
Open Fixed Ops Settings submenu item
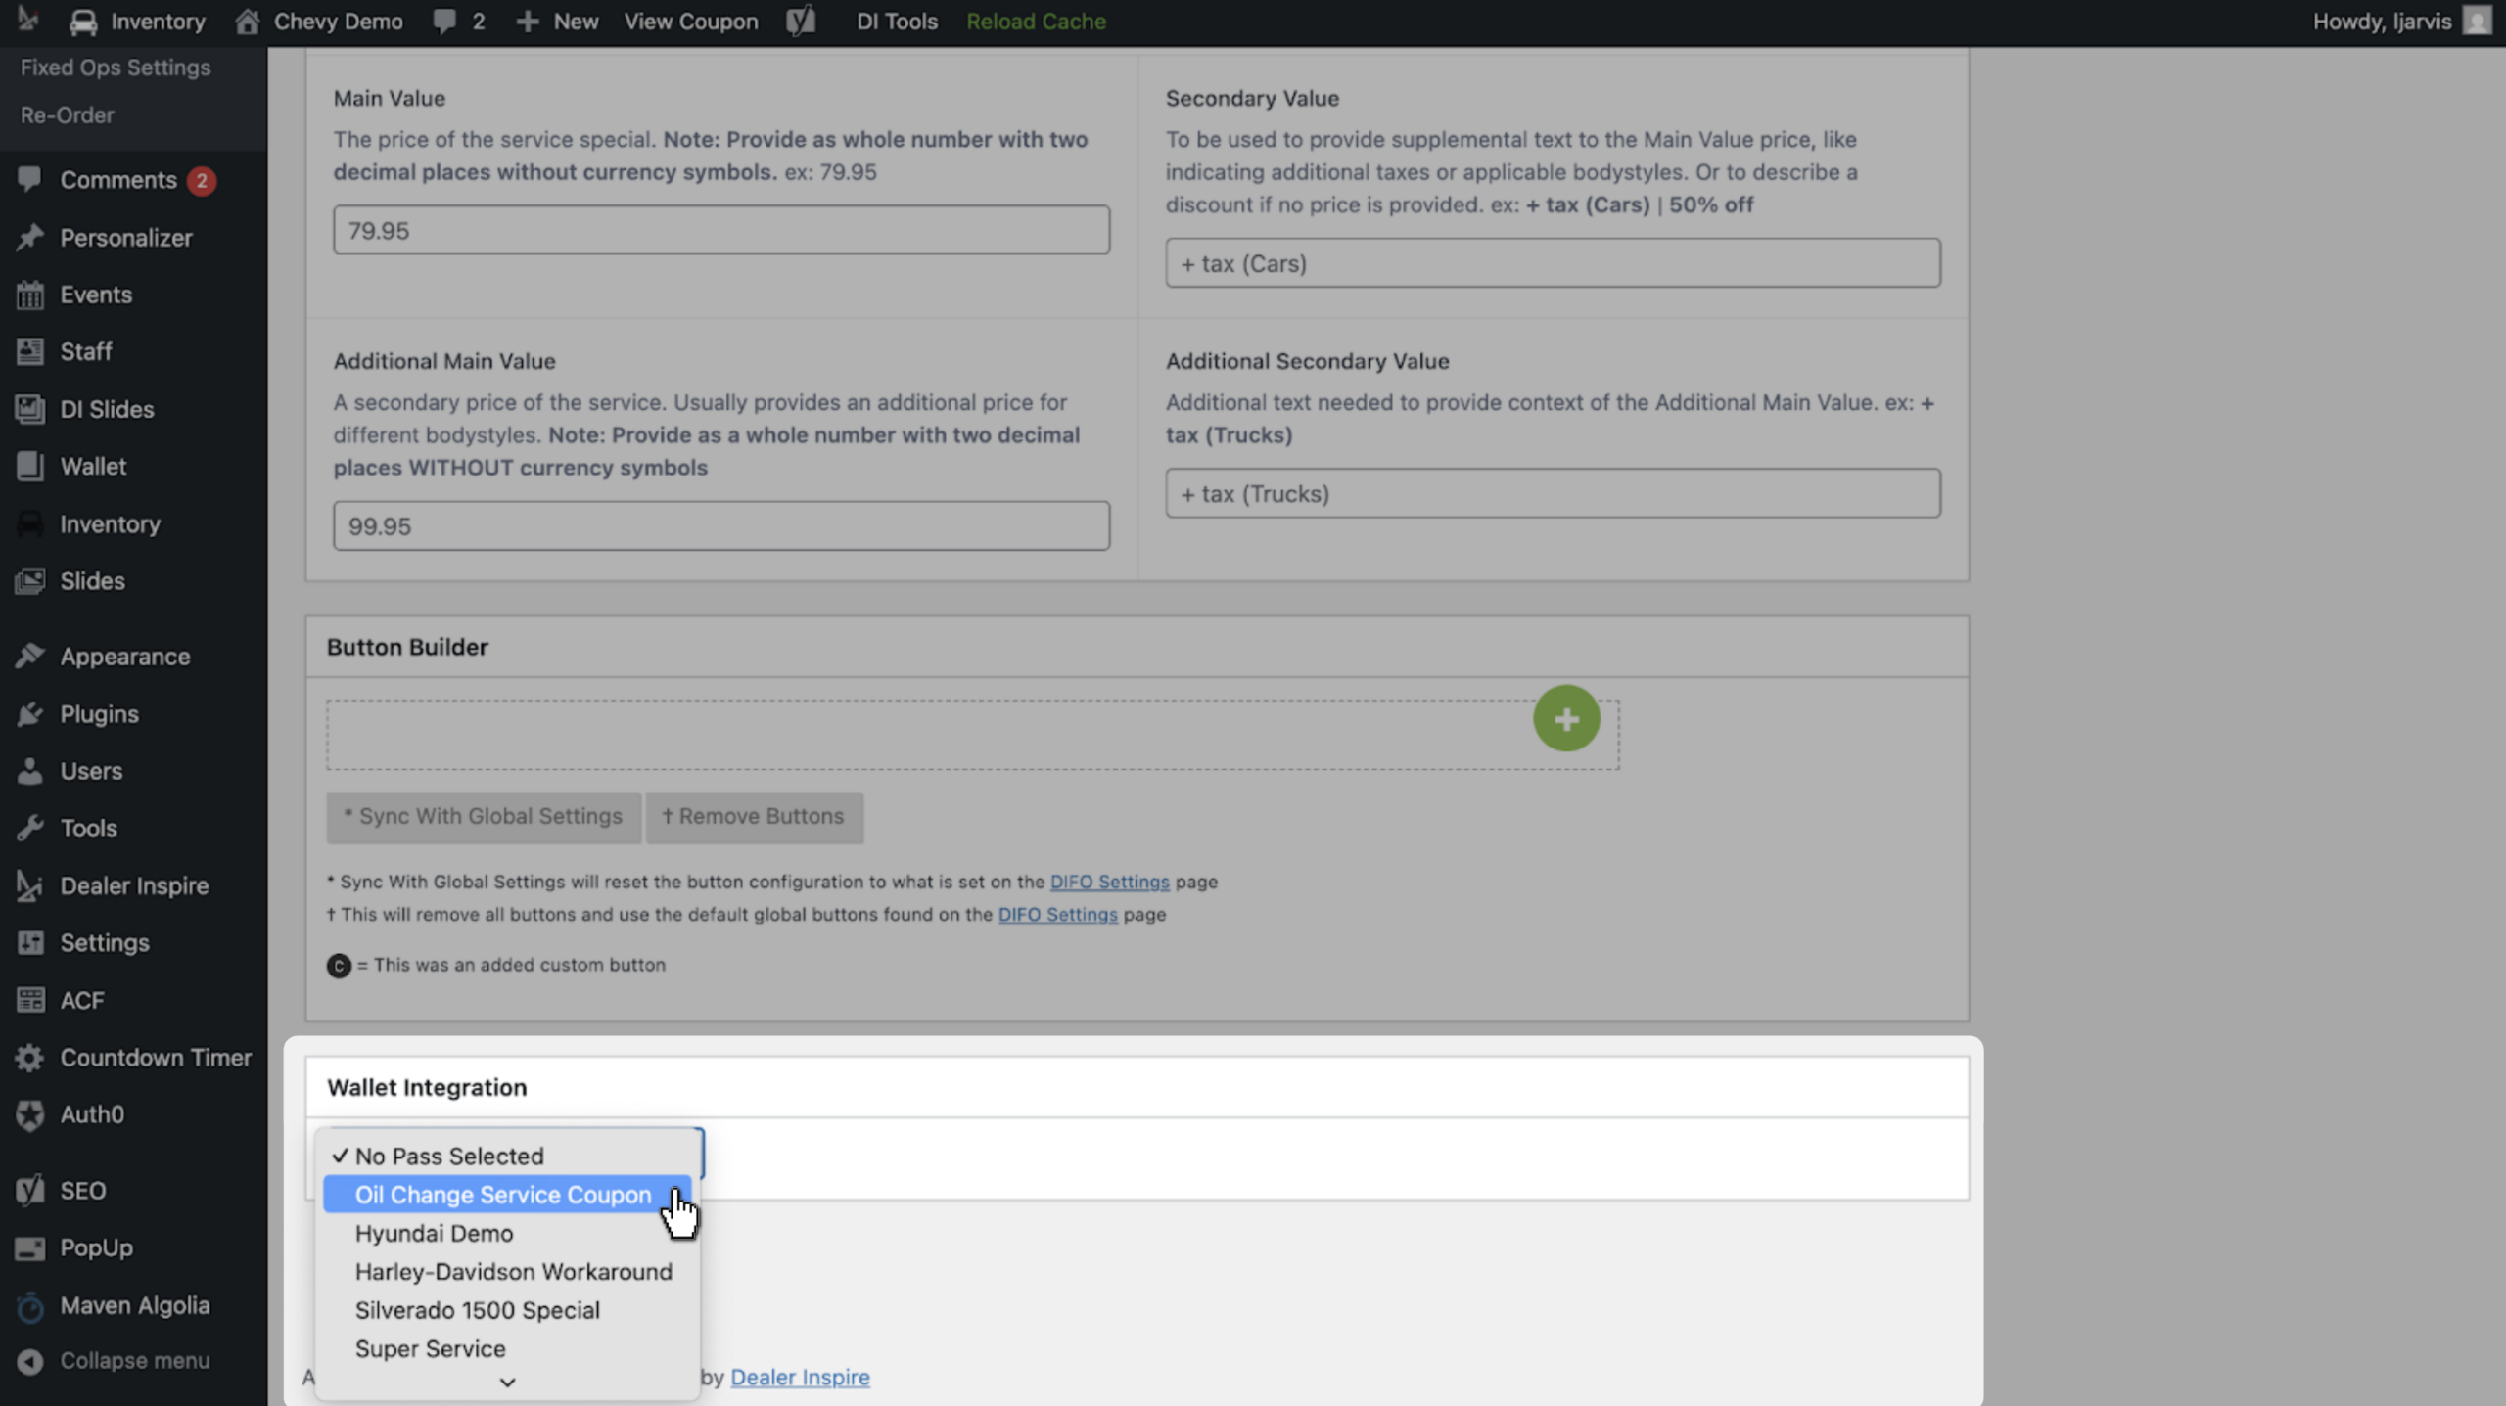click(x=116, y=68)
